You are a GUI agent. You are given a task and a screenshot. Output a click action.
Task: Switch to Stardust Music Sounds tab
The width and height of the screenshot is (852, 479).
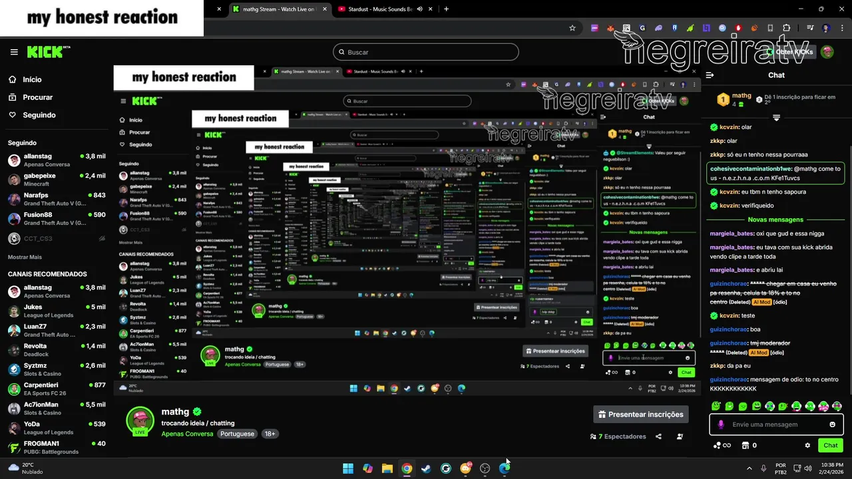tap(384, 9)
